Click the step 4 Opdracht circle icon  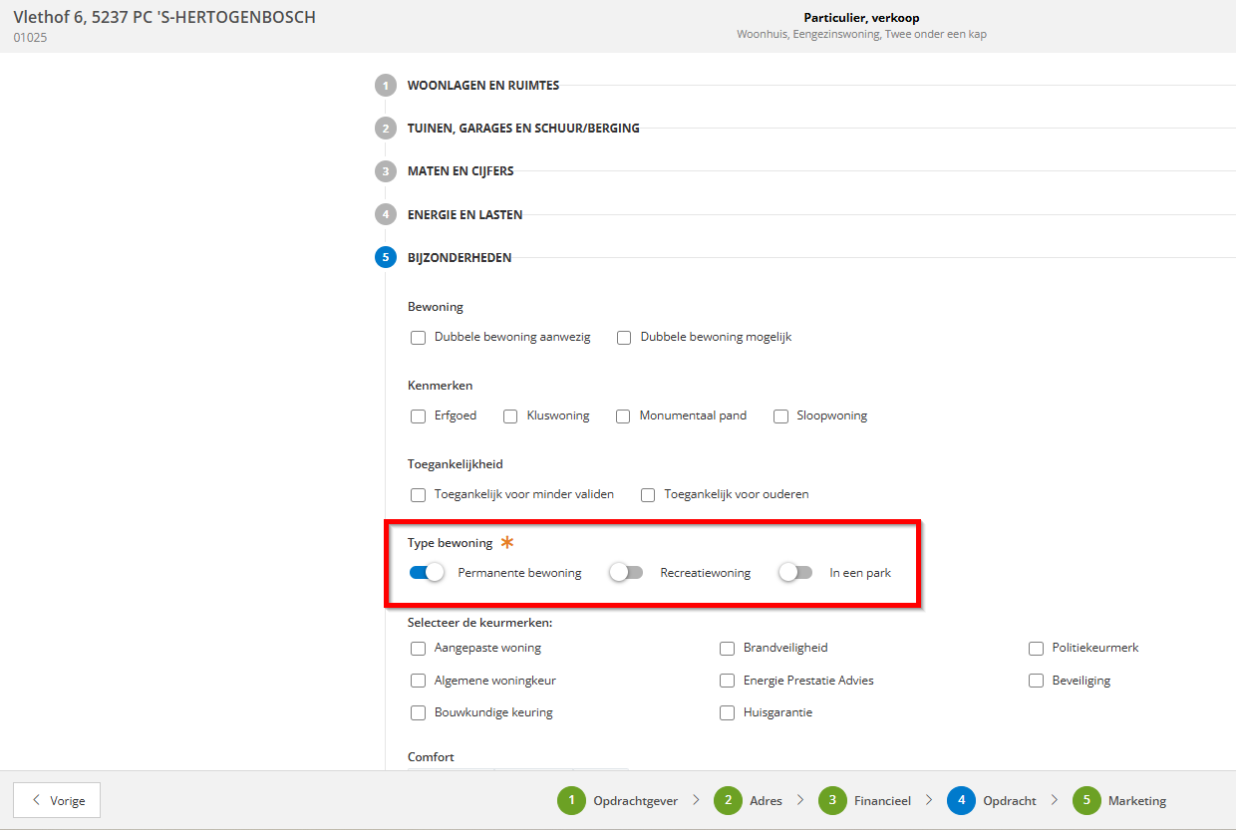961,800
